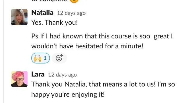This screenshot has height=103, width=184.
Task: Click the reaction count number 1
Action: coord(45,58)
